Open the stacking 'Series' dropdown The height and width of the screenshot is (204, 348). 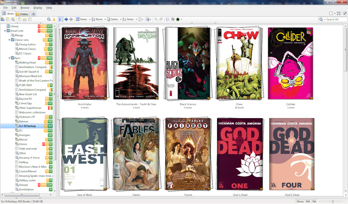click(x=114, y=19)
